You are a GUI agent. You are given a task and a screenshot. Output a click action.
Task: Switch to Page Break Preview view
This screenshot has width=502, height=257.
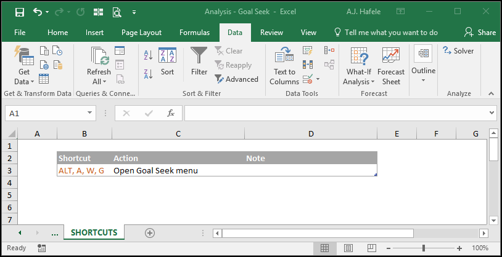371,248
